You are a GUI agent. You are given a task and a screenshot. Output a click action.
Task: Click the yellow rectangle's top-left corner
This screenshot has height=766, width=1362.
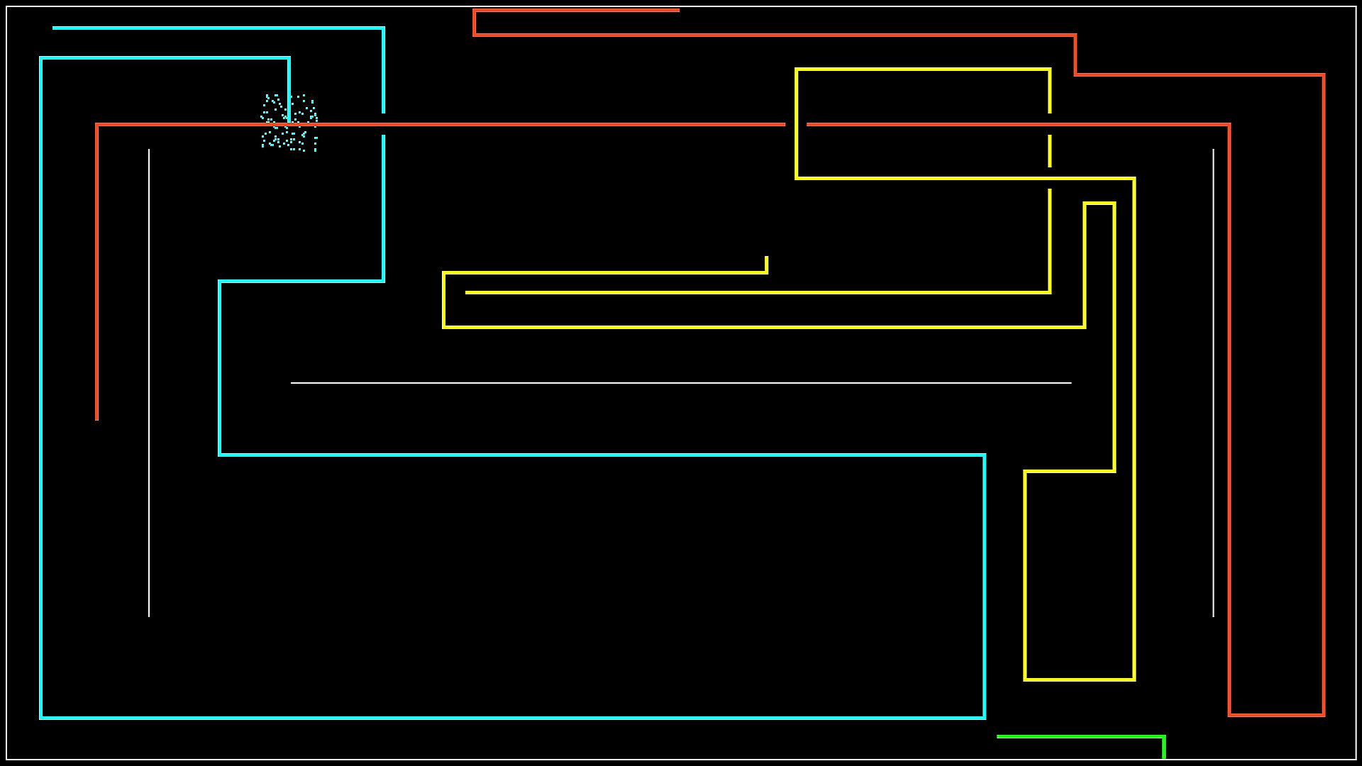tap(797, 70)
